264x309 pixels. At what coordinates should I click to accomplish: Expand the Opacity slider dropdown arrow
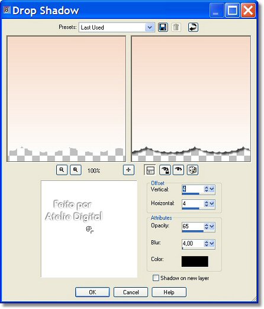coord(212,227)
